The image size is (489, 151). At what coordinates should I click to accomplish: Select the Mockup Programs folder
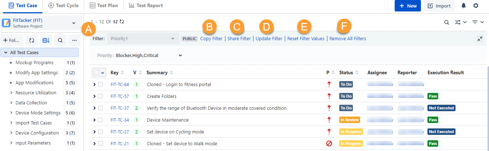34,62
